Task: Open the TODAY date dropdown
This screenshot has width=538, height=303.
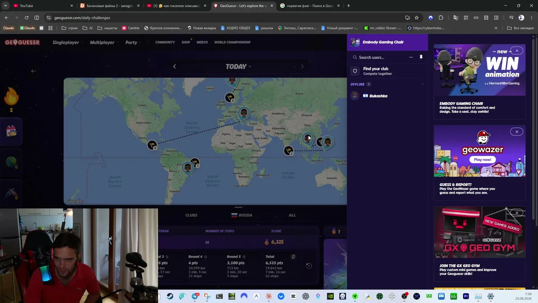Action: click(x=238, y=66)
